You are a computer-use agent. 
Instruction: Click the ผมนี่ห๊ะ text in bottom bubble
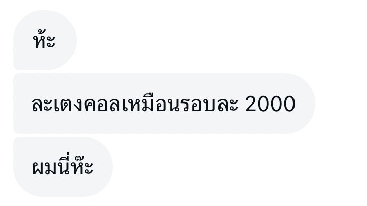coord(63,164)
